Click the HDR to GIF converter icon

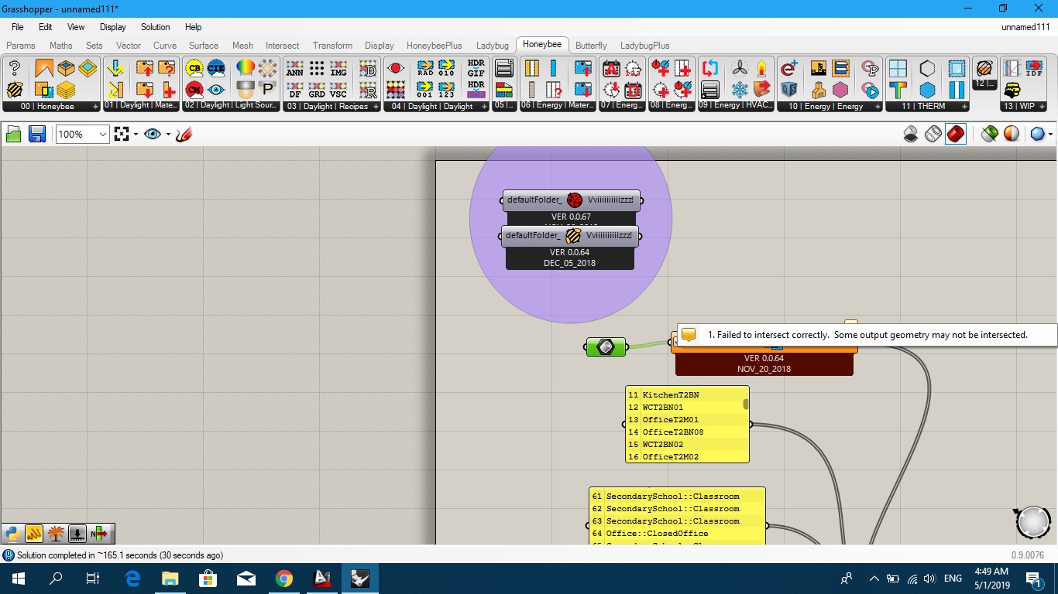pyautogui.click(x=476, y=68)
